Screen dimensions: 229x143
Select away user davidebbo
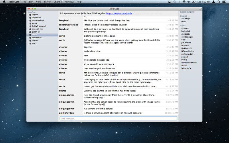pos(186,34)
